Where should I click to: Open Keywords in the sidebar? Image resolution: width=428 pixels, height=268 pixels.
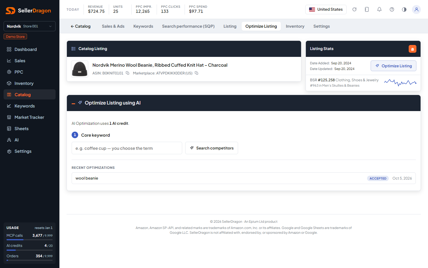pos(29,106)
